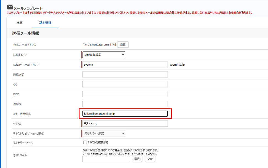The width and height of the screenshot is (268, 168).
Task: Switch to the 本文 tab
Action: pos(20,23)
